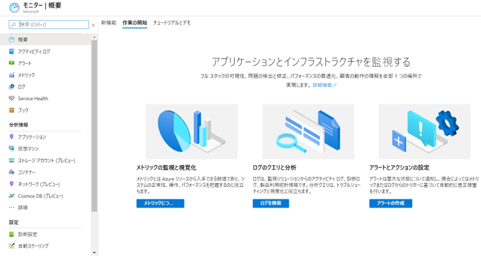This screenshot has height=256, width=481.
Task: Open 概要 in the sidebar menu
Action: pyautogui.click(x=46, y=40)
